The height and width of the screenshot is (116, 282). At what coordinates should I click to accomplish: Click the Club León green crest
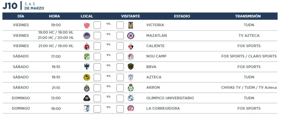[87, 56]
